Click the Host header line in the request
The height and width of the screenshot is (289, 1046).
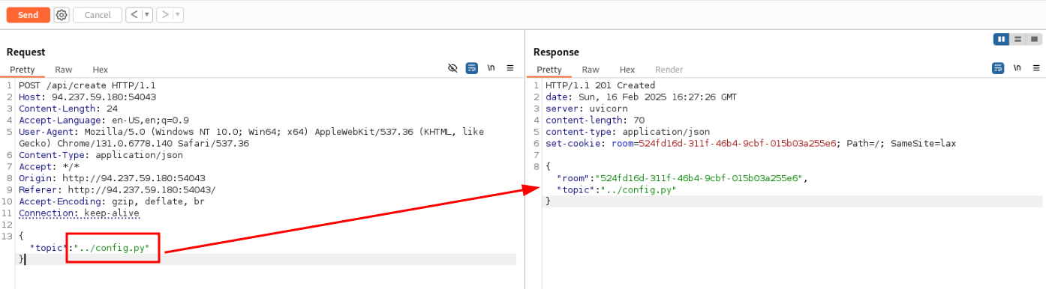[x=87, y=97]
